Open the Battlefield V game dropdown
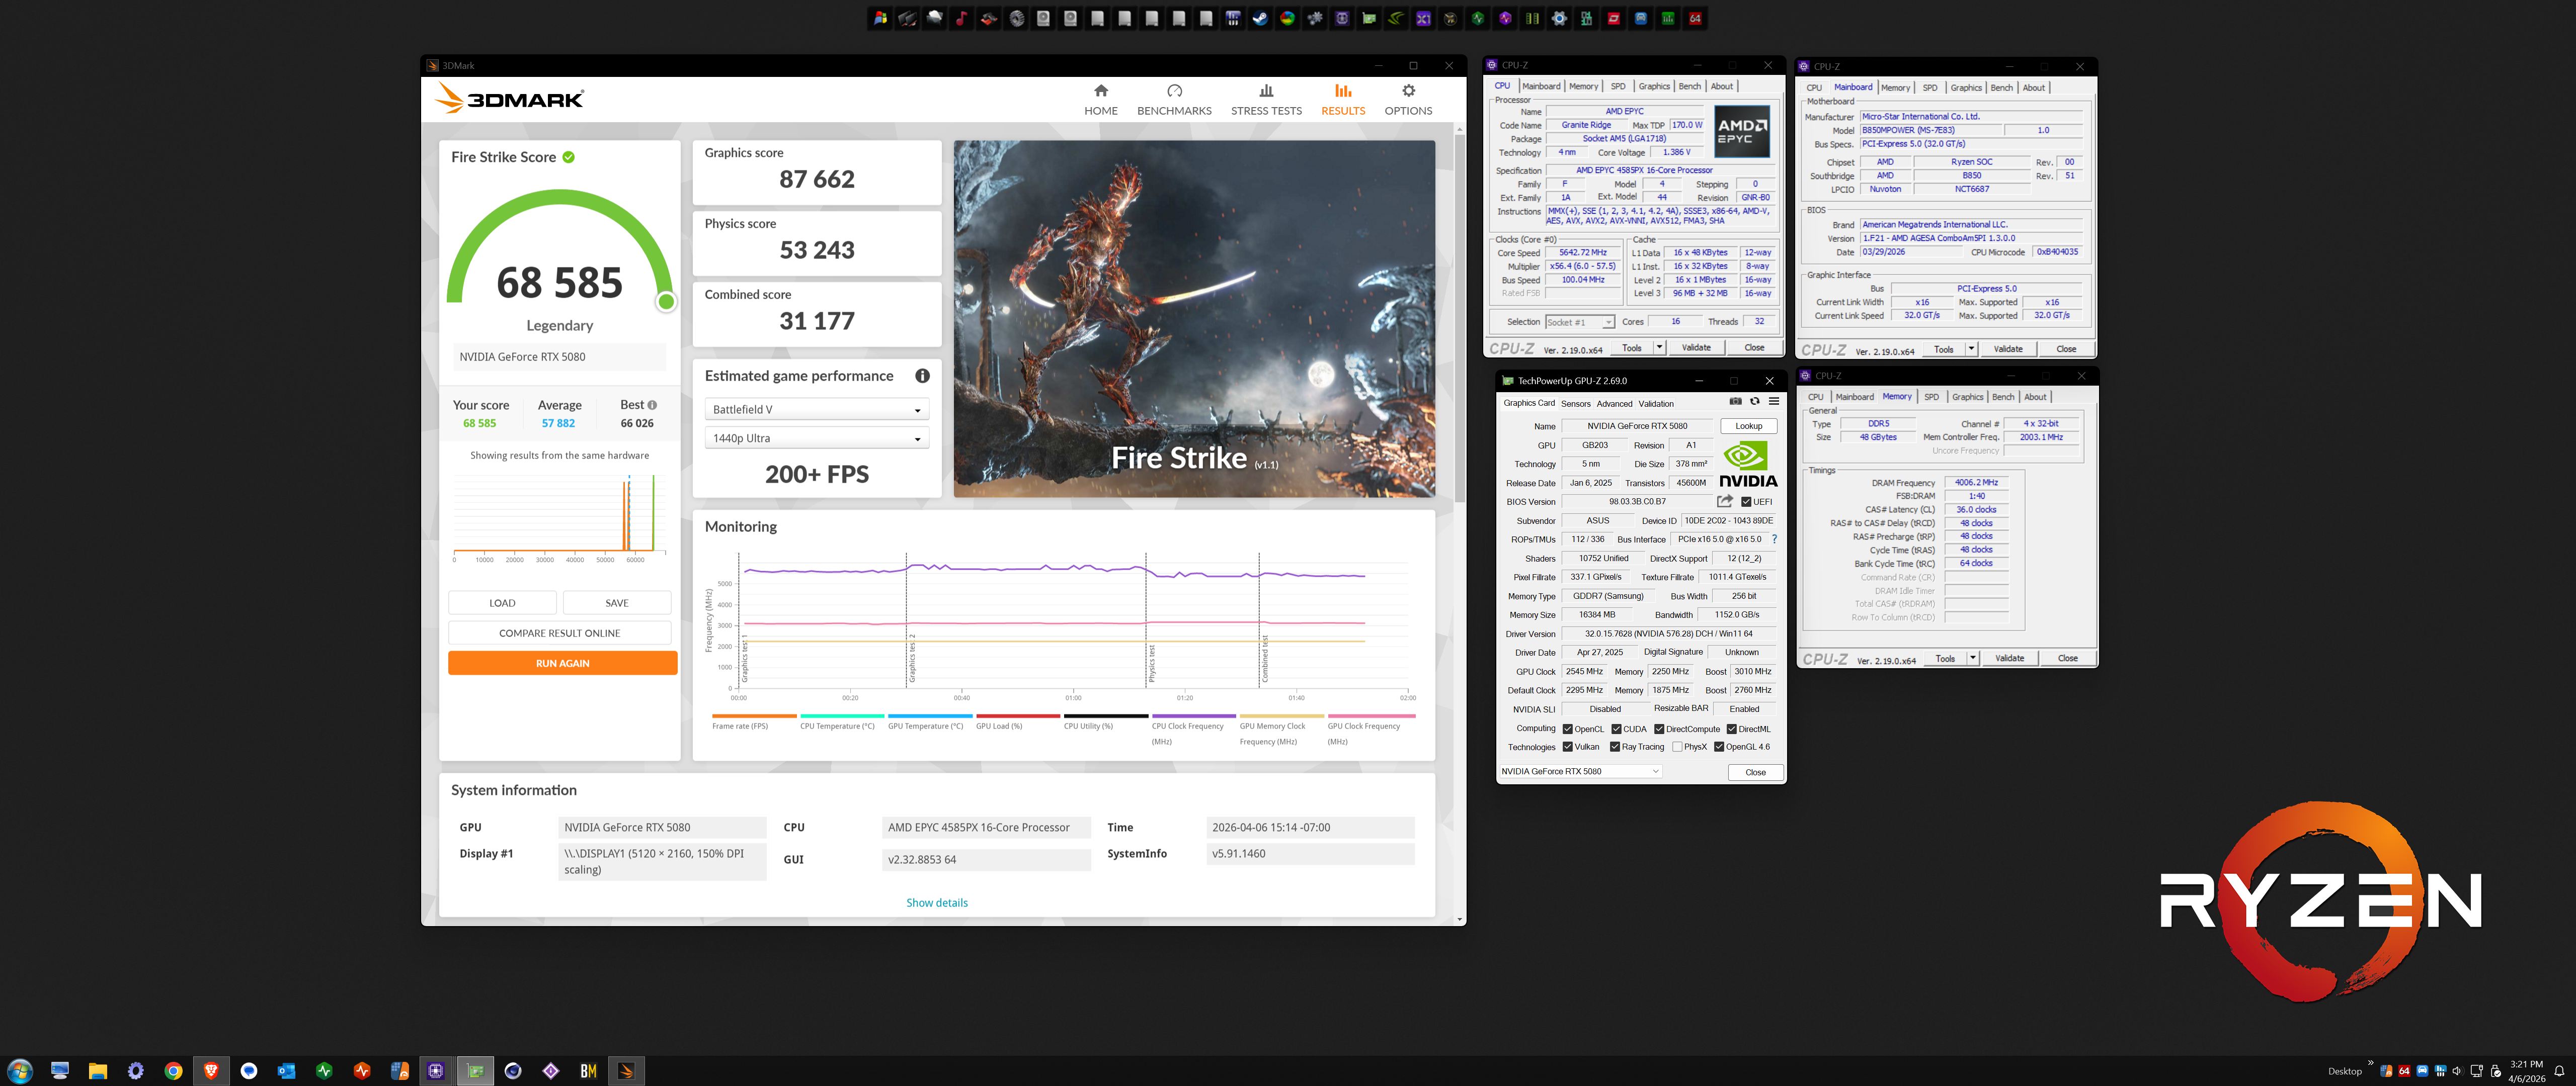Viewport: 2576px width, 1086px height. click(816, 410)
